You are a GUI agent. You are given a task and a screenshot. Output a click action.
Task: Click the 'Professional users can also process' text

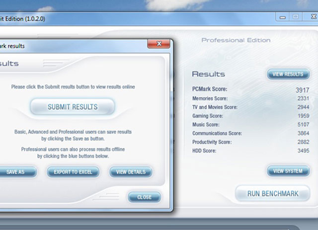click(73, 153)
